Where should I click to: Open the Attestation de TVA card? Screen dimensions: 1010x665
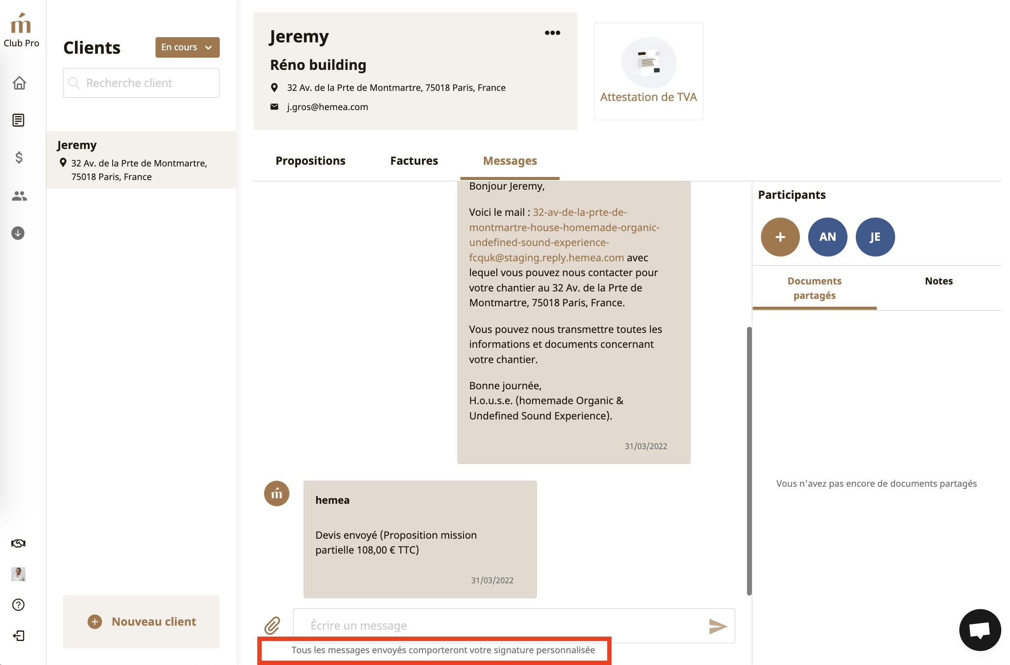click(x=648, y=72)
